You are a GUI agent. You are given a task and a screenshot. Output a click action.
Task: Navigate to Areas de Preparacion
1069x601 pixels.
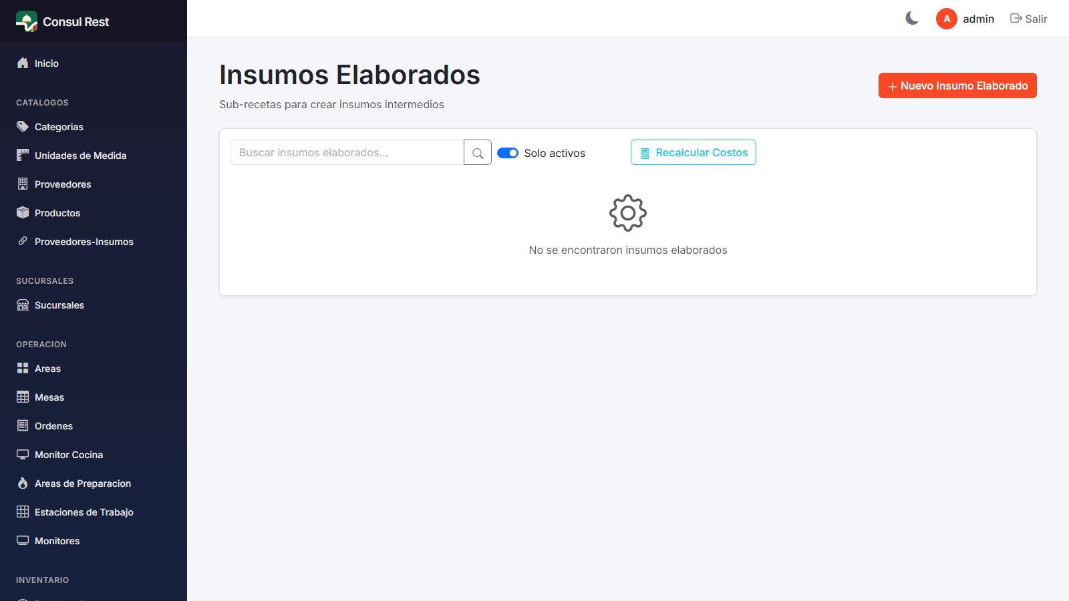pyautogui.click(x=94, y=483)
